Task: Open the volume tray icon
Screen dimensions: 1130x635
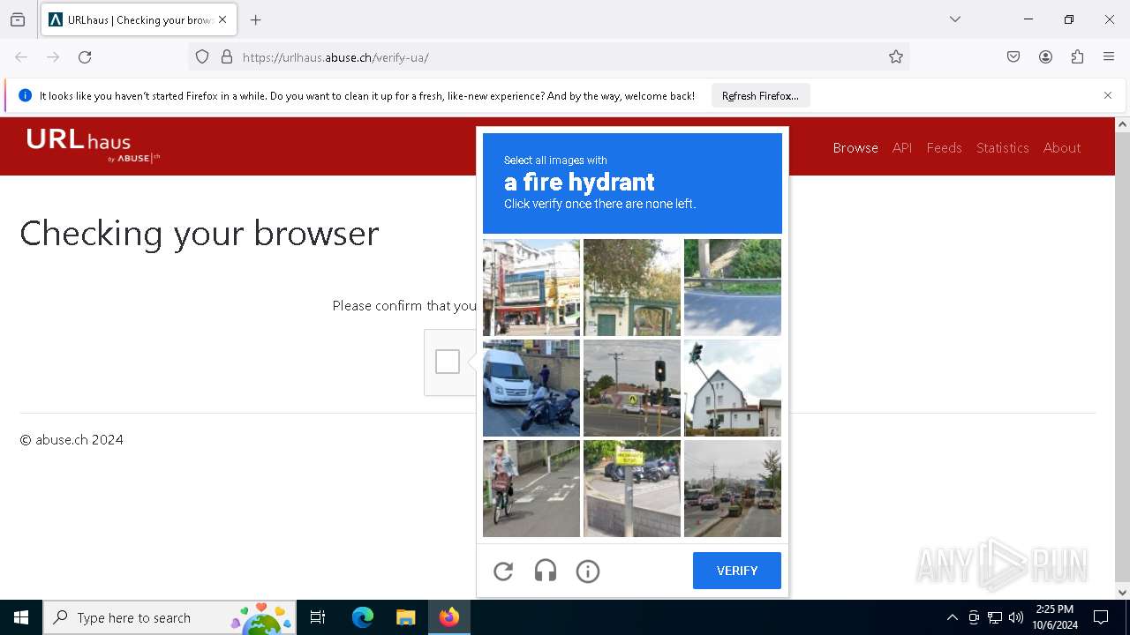Action: [1016, 617]
